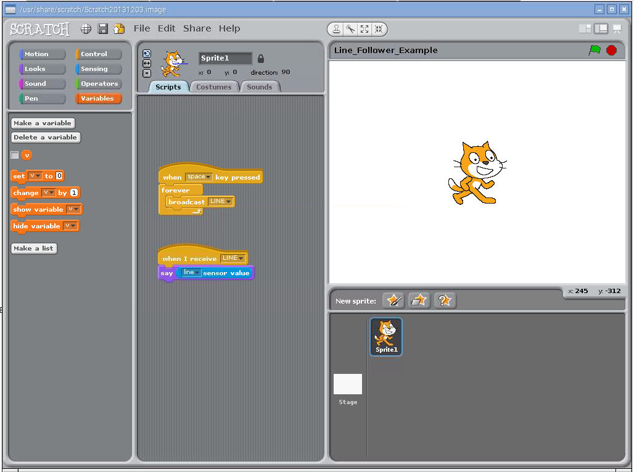Screen dimensions: 634x472
Task: Enter presentation mode
Action: tap(617, 29)
